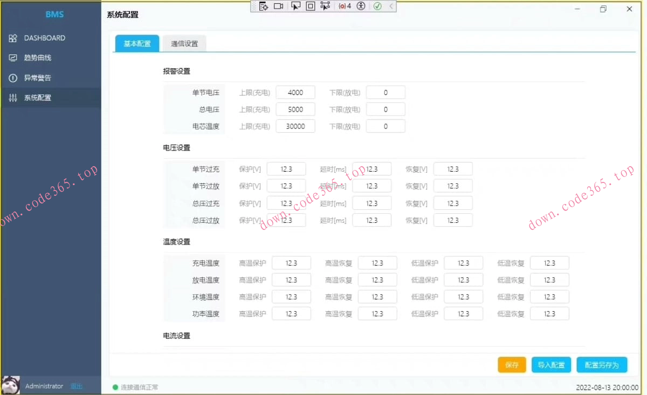
Task: Select the 系统配置 sliders icon
Action: pos(13,98)
